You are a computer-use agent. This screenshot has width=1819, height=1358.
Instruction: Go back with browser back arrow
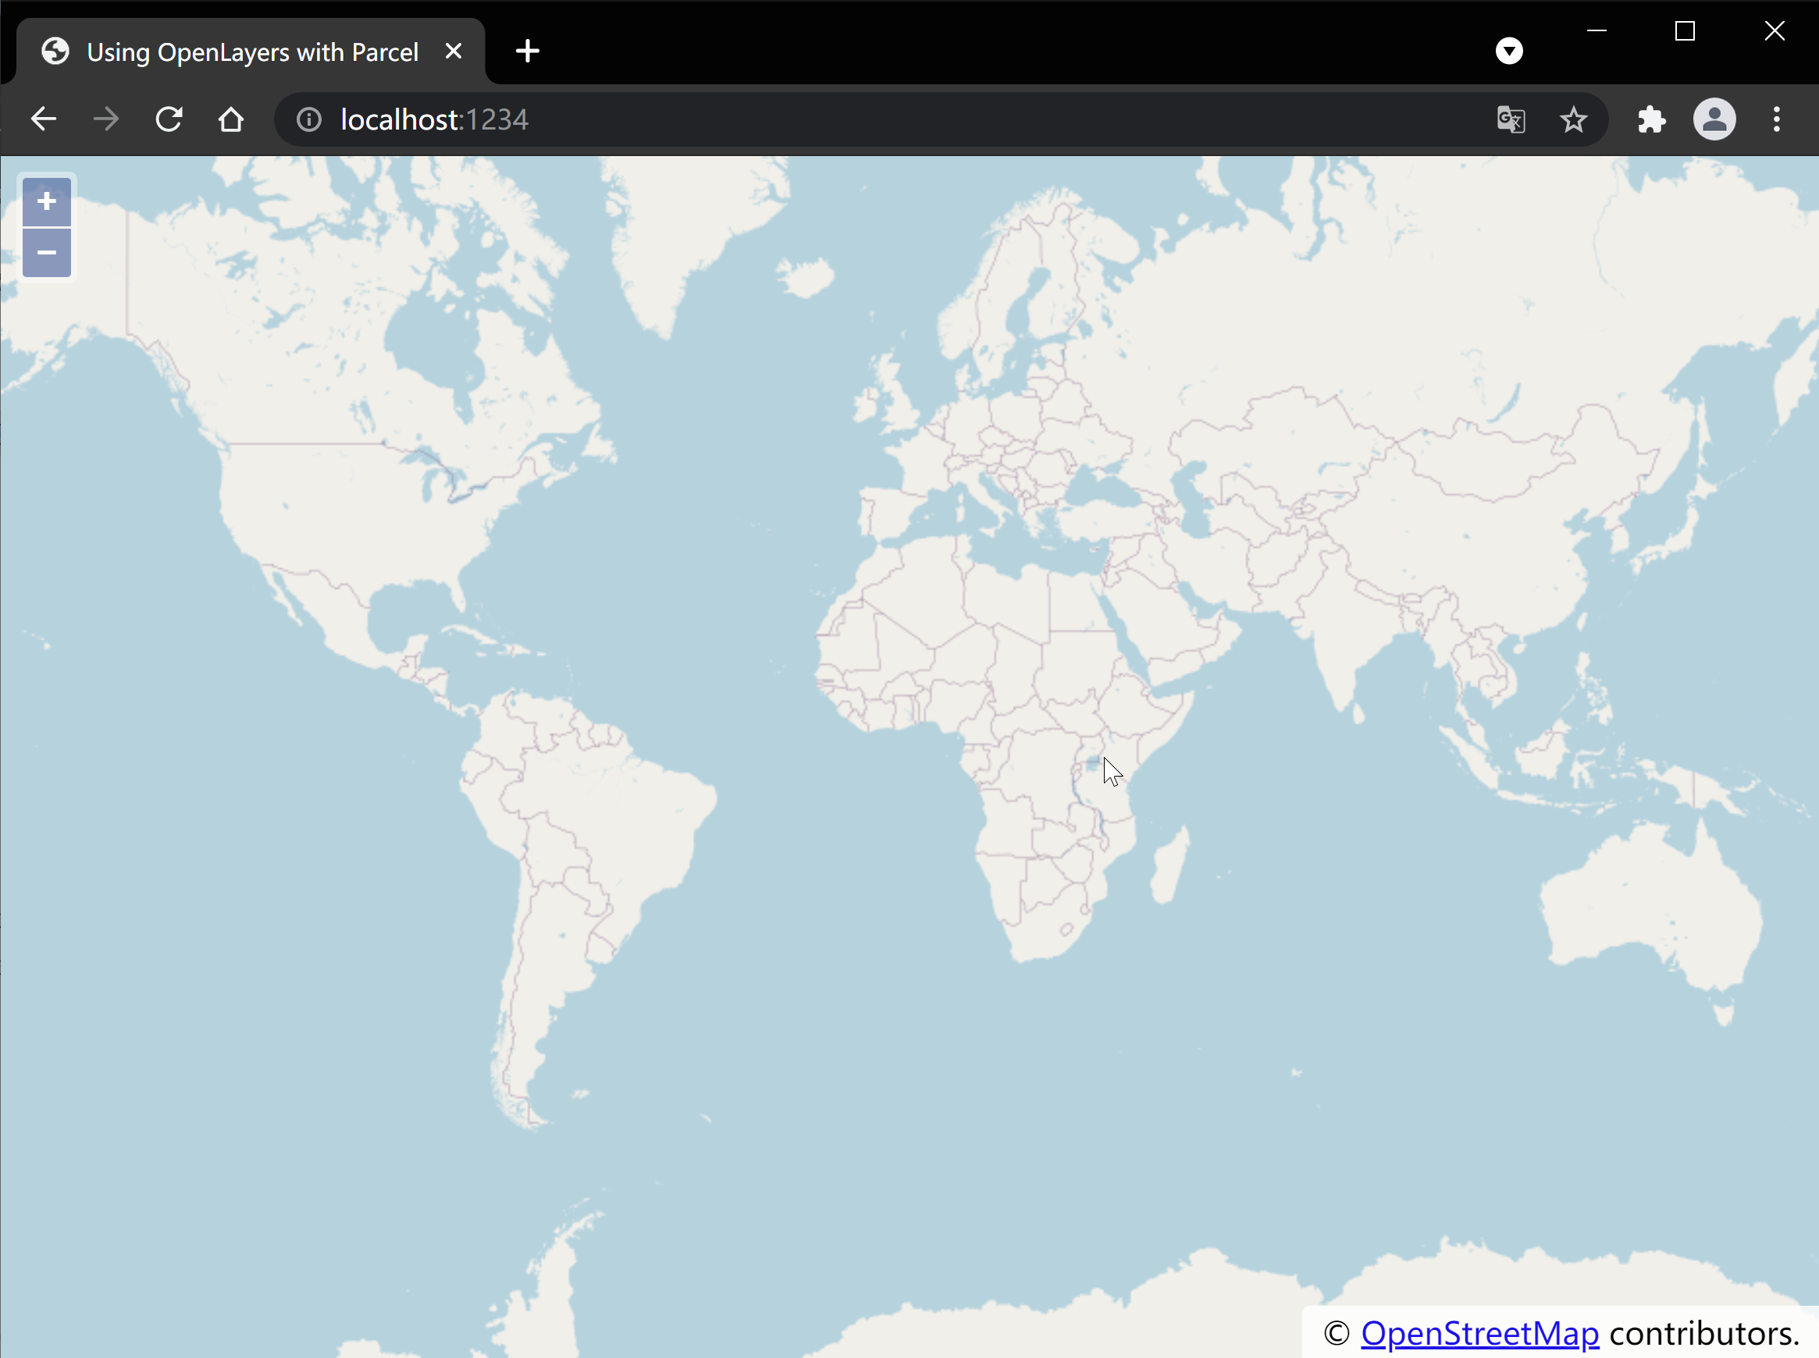click(x=44, y=120)
